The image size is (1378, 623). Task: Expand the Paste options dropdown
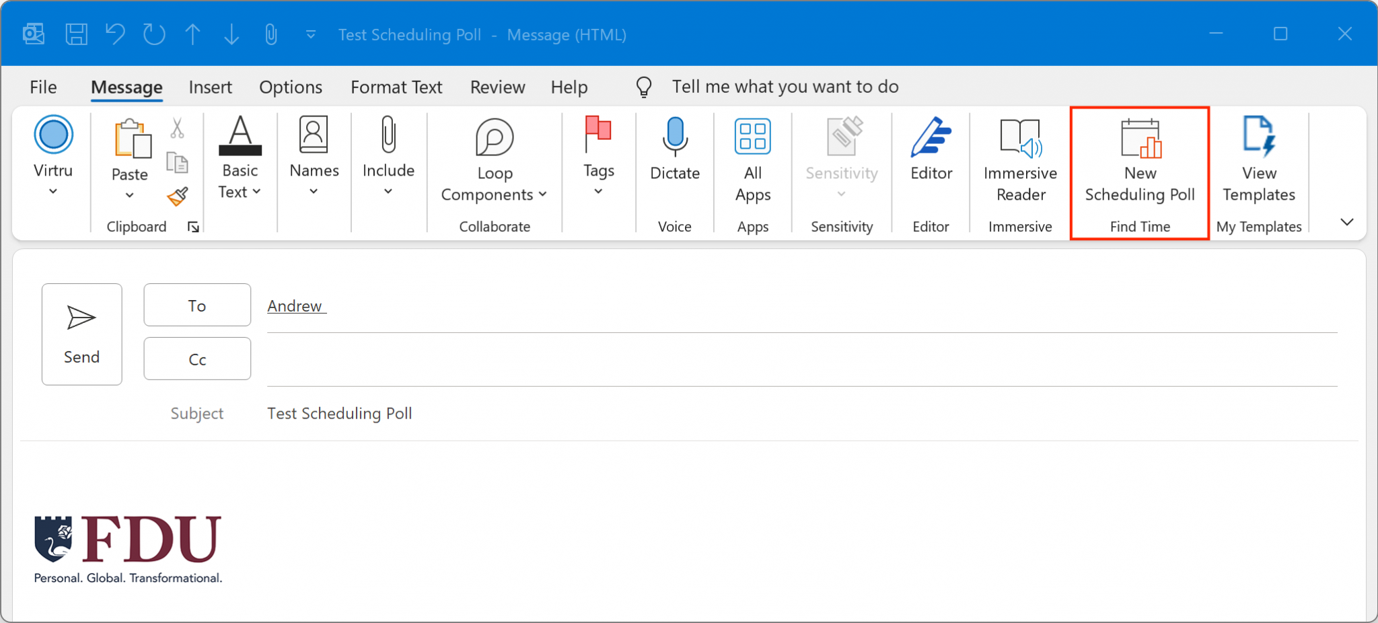(x=129, y=194)
